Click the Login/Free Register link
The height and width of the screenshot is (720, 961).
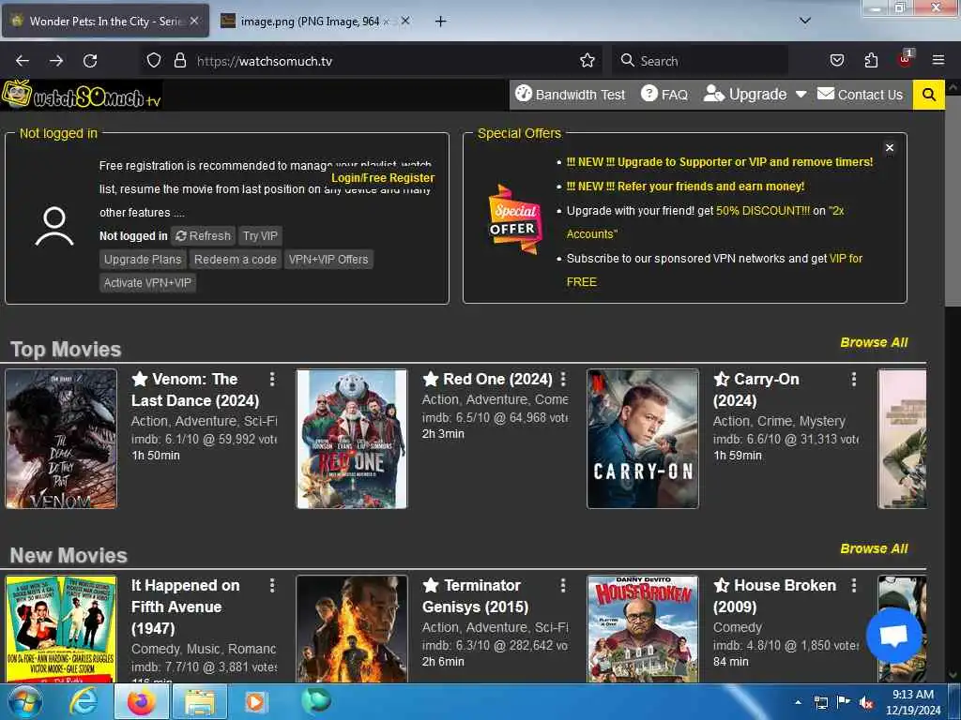click(383, 177)
